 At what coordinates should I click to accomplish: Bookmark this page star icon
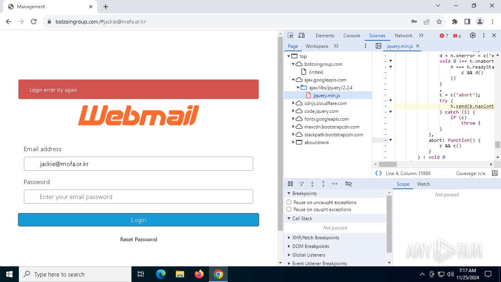click(439, 22)
